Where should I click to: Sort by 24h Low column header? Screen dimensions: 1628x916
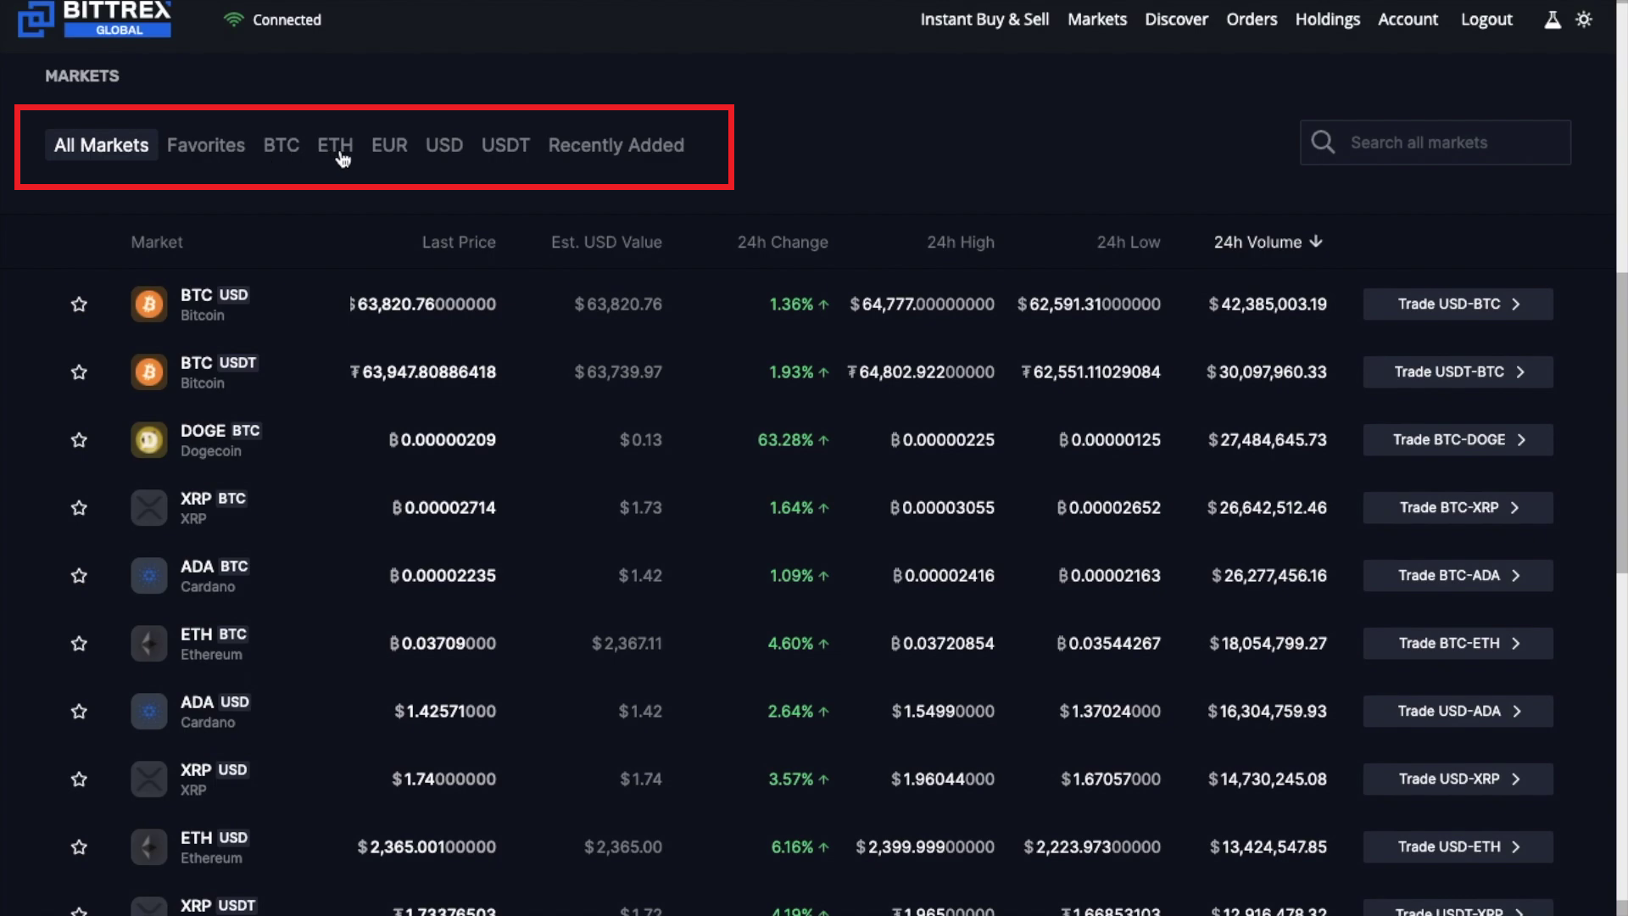pyautogui.click(x=1129, y=242)
